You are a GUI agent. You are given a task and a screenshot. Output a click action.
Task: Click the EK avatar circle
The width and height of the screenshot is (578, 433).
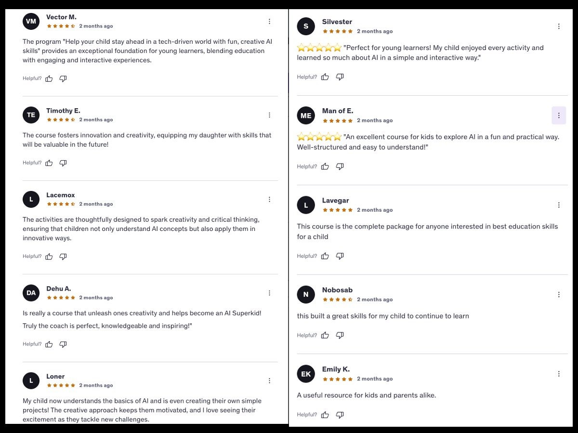306,374
